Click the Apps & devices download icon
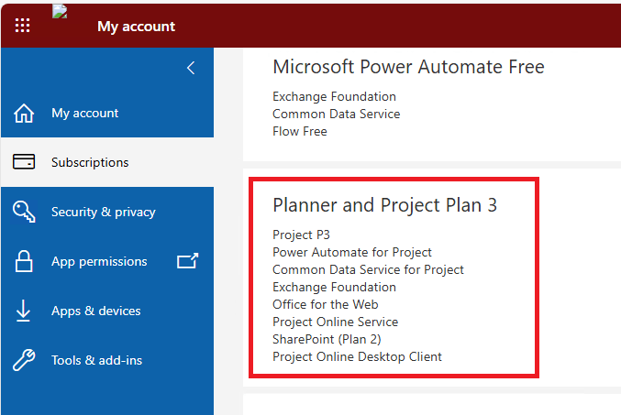Image resolution: width=621 pixels, height=415 pixels. 24,311
